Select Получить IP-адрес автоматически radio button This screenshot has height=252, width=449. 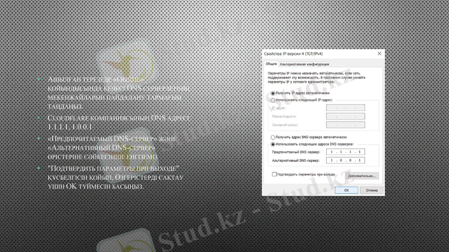(x=273, y=93)
